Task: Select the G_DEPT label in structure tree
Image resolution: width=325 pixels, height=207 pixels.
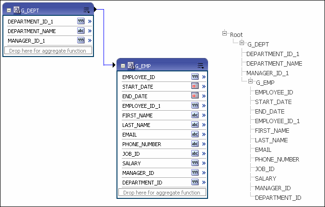Action: (258, 45)
